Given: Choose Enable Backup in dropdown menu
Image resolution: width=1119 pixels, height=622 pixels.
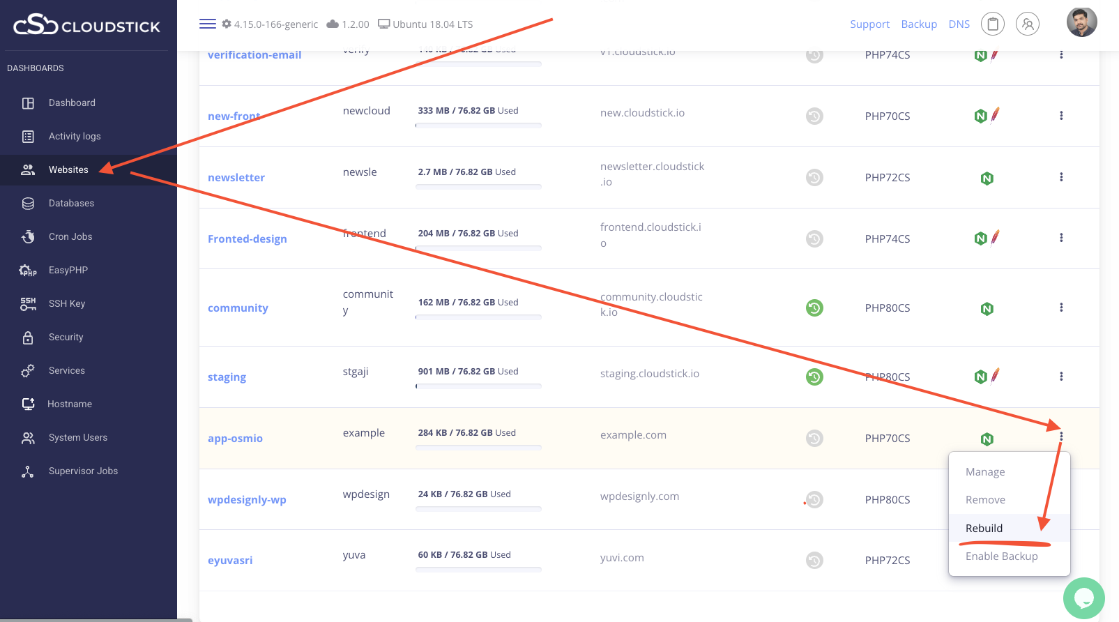Looking at the screenshot, I should (1001, 556).
